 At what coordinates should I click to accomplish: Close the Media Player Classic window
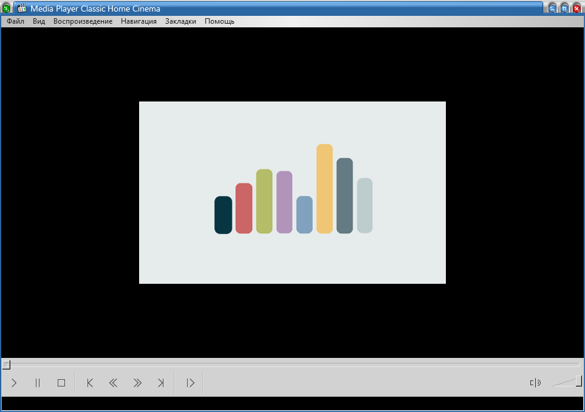tap(576, 9)
